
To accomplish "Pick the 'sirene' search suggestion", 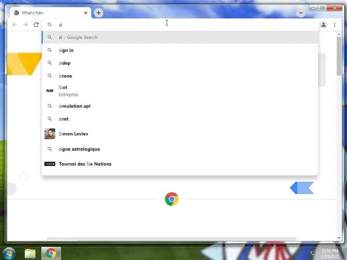I will [180, 76].
